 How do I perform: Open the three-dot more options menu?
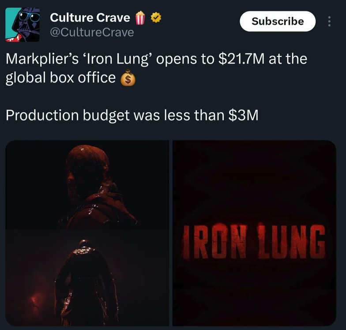click(x=329, y=21)
